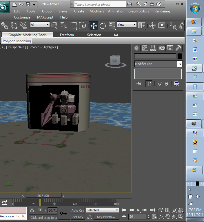Open the Smooth + Highlights shading menu

point(42,47)
